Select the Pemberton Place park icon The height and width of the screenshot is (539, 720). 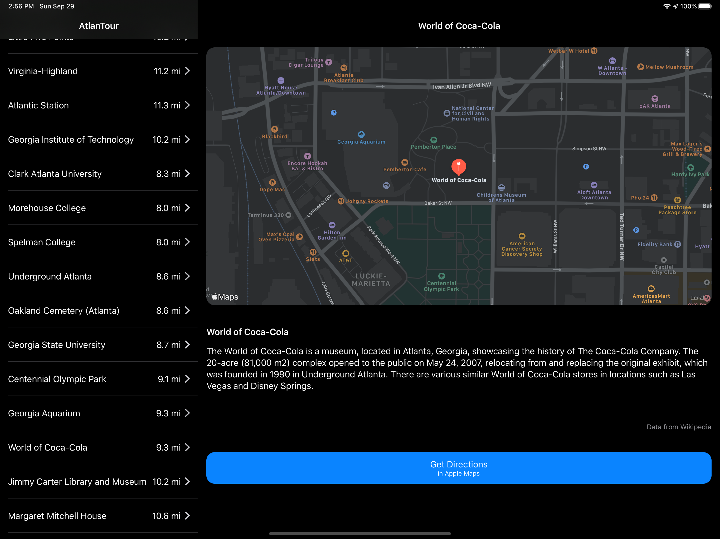(434, 140)
